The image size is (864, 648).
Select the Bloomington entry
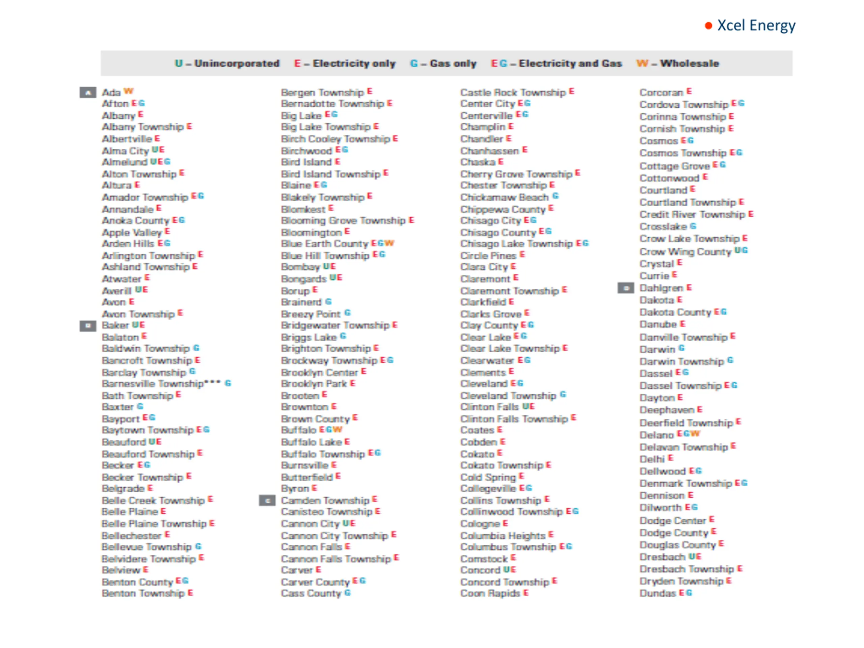tap(311, 233)
